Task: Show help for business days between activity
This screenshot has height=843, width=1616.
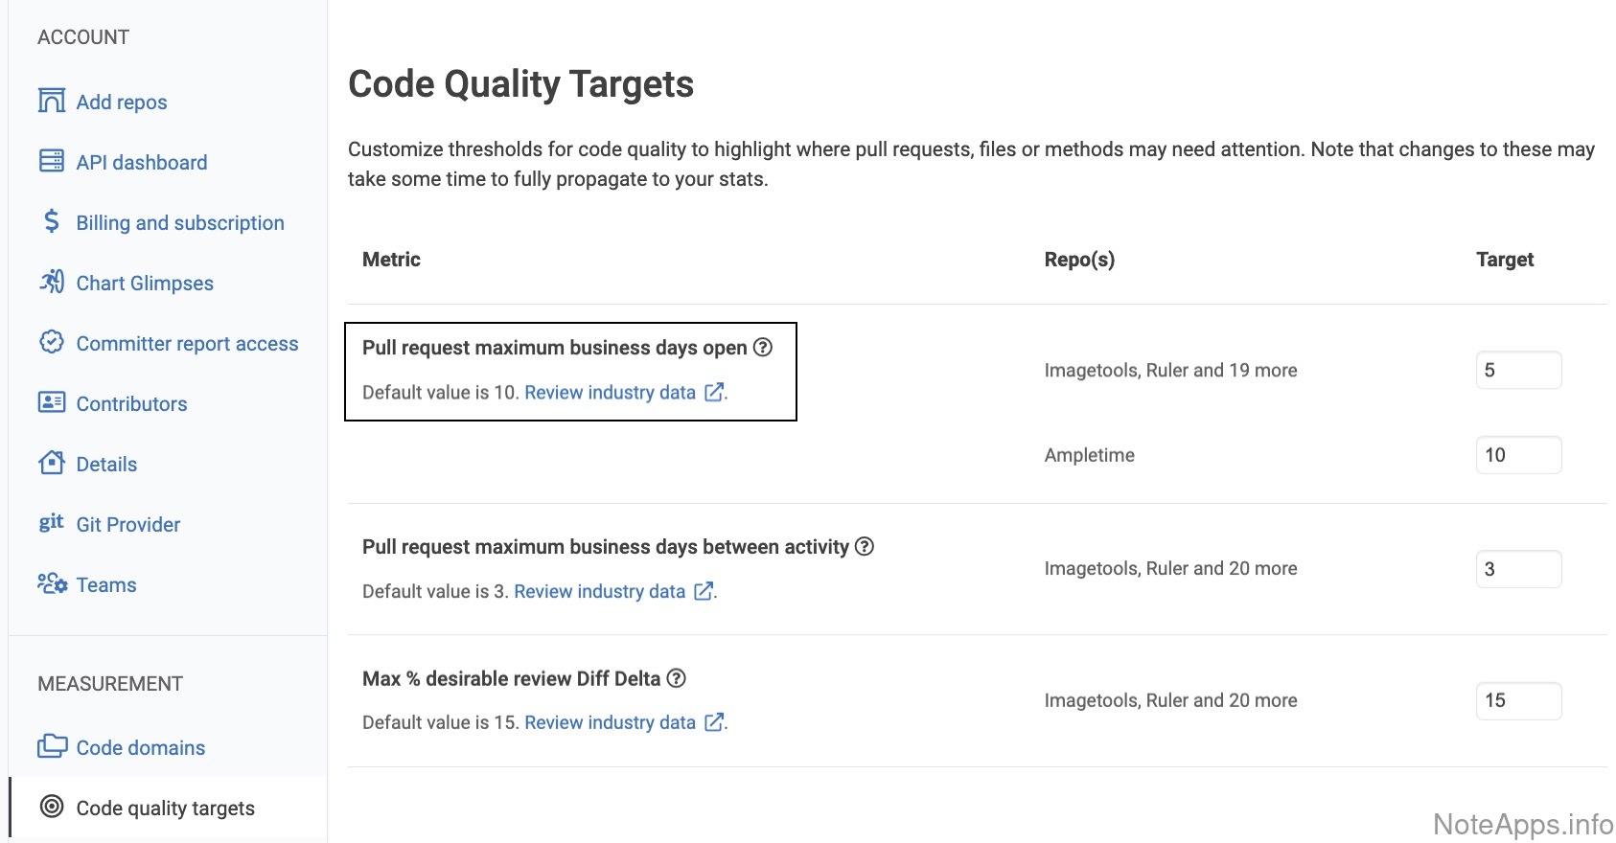Action: [865, 546]
